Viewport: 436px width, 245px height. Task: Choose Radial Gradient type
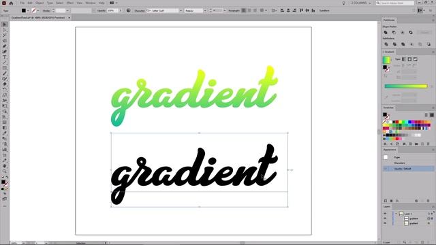coord(409,59)
